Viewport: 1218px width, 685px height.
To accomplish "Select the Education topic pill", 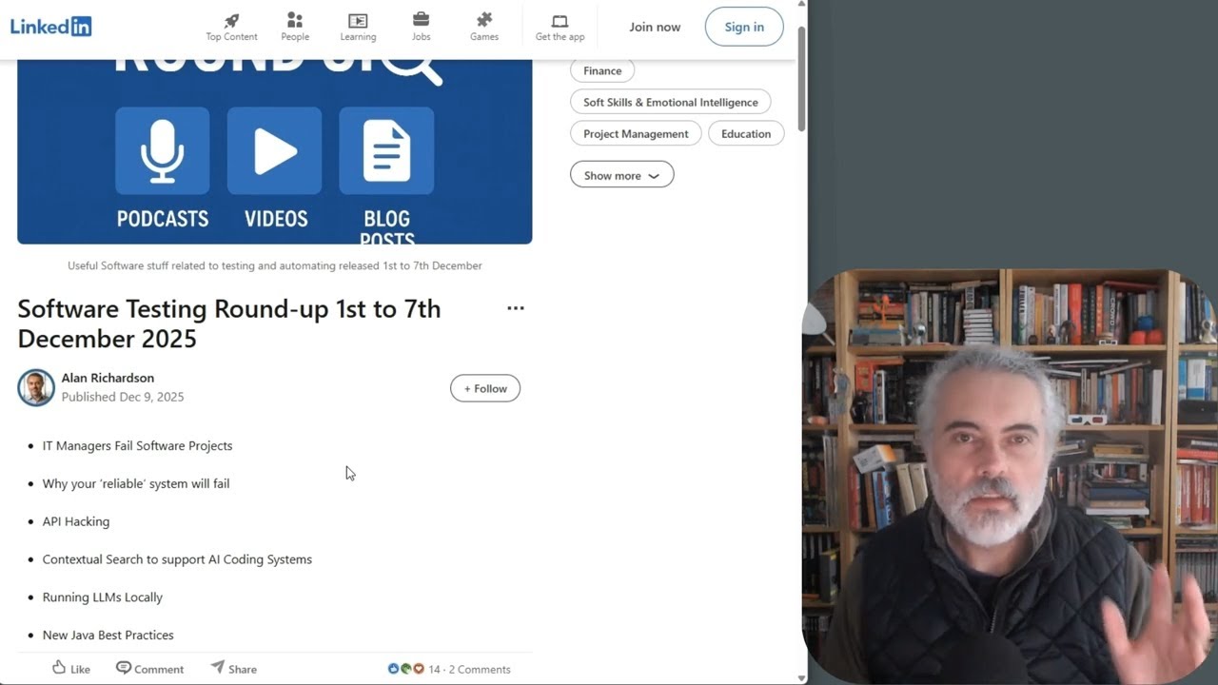I will pyautogui.click(x=746, y=133).
